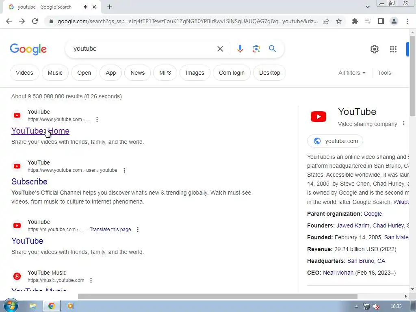
Task: Go forward with the browser forward arrow
Action: (x=22, y=21)
